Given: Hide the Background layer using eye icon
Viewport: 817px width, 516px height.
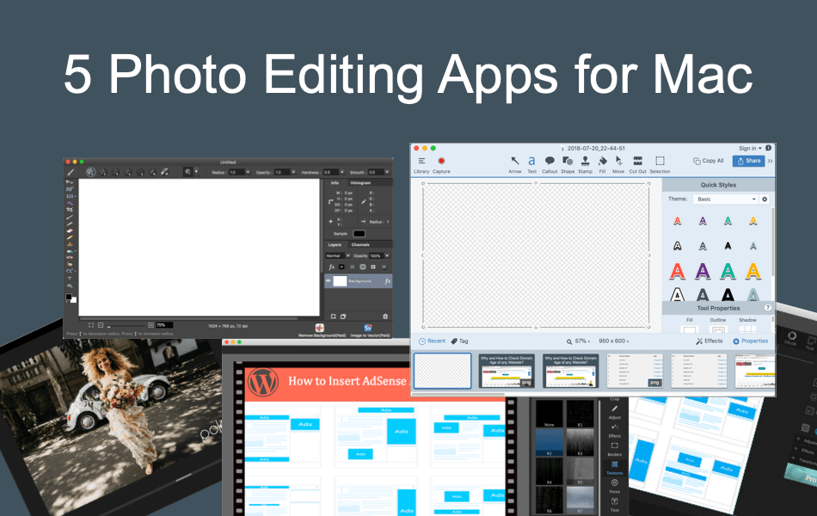Looking at the screenshot, I should coord(329,281).
